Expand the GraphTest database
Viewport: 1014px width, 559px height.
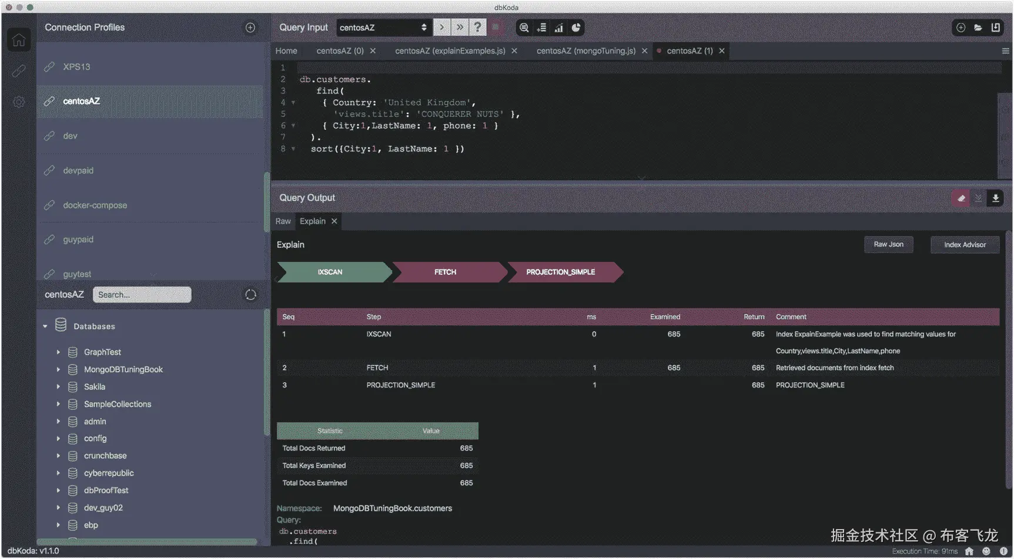[x=58, y=352]
